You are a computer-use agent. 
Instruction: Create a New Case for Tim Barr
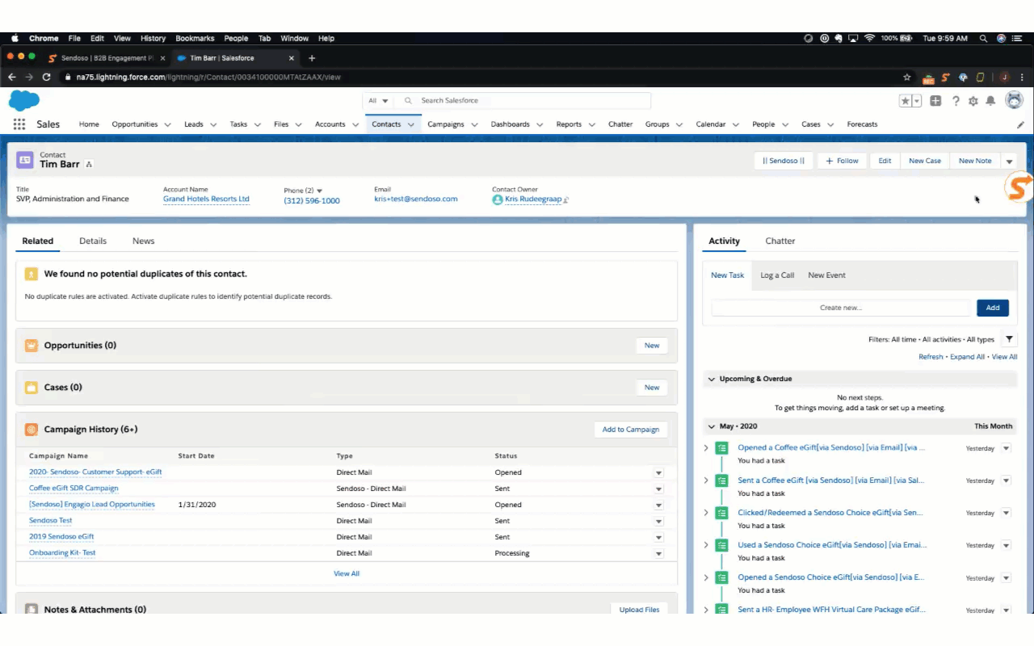point(924,160)
